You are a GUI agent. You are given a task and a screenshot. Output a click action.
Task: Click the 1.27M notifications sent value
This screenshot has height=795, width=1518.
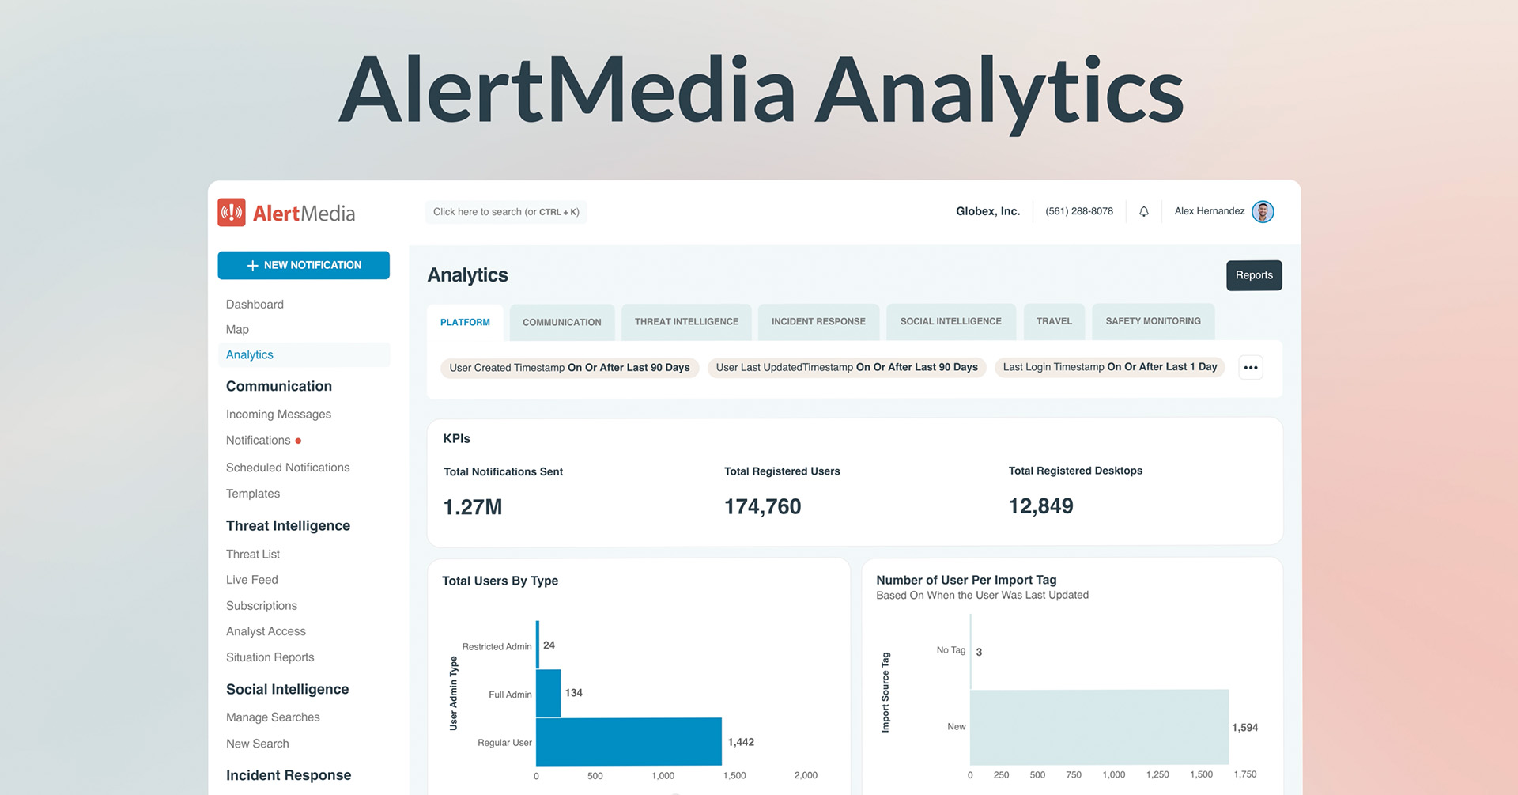tap(473, 507)
